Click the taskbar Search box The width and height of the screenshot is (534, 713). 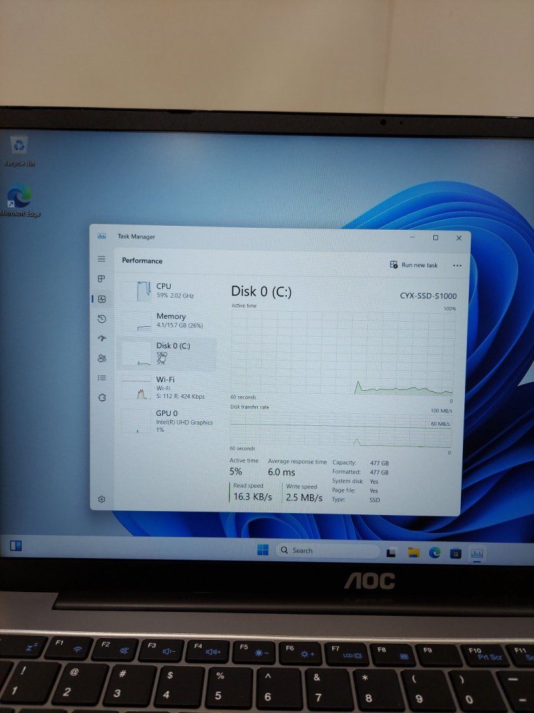(326, 551)
